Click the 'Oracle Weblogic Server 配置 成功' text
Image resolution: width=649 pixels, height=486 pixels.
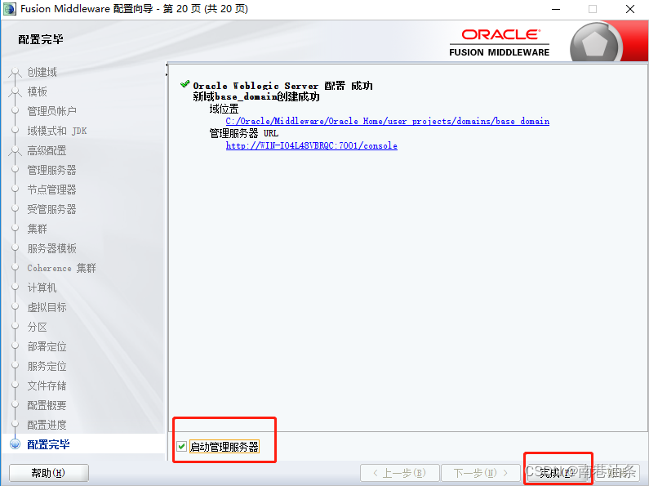click(282, 86)
